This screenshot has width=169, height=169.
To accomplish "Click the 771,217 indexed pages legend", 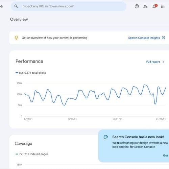I will point(32,154).
